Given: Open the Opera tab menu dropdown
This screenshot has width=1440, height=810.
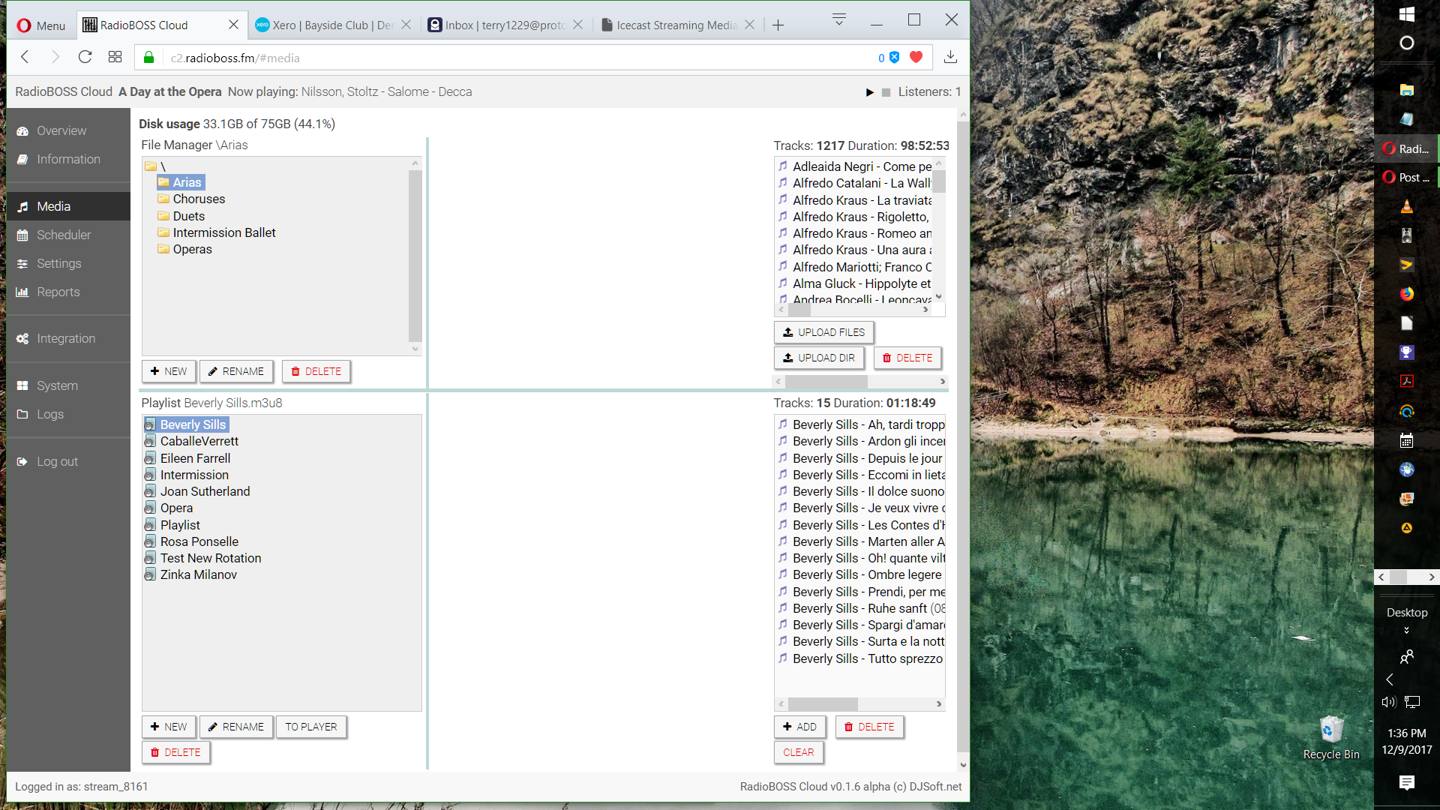Looking at the screenshot, I should pos(839,19).
